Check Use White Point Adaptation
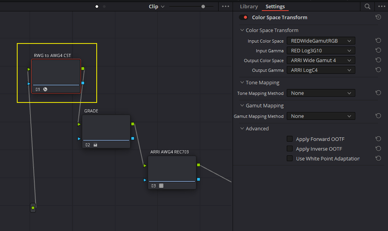The image size is (388, 231). click(x=290, y=158)
